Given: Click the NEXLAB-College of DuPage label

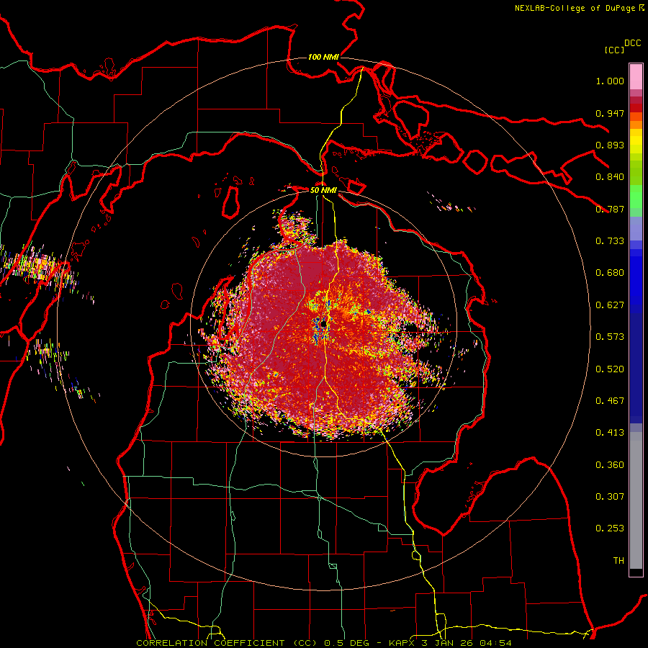Looking at the screenshot, I should pyautogui.click(x=575, y=8).
